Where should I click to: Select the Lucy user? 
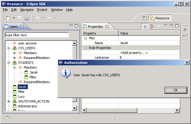(21, 96)
